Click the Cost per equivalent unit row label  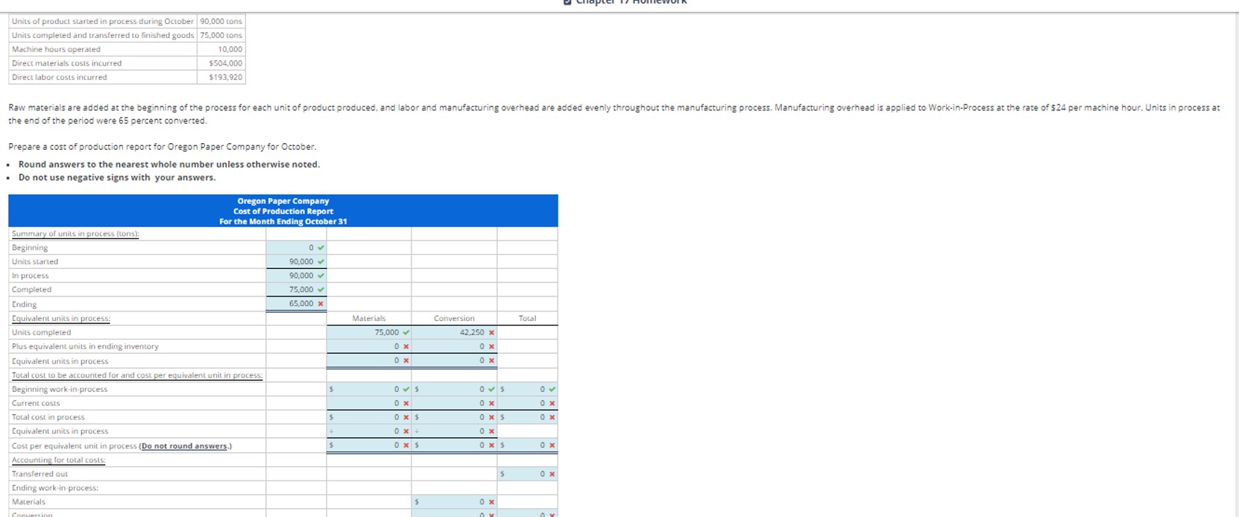pyautogui.click(x=122, y=446)
